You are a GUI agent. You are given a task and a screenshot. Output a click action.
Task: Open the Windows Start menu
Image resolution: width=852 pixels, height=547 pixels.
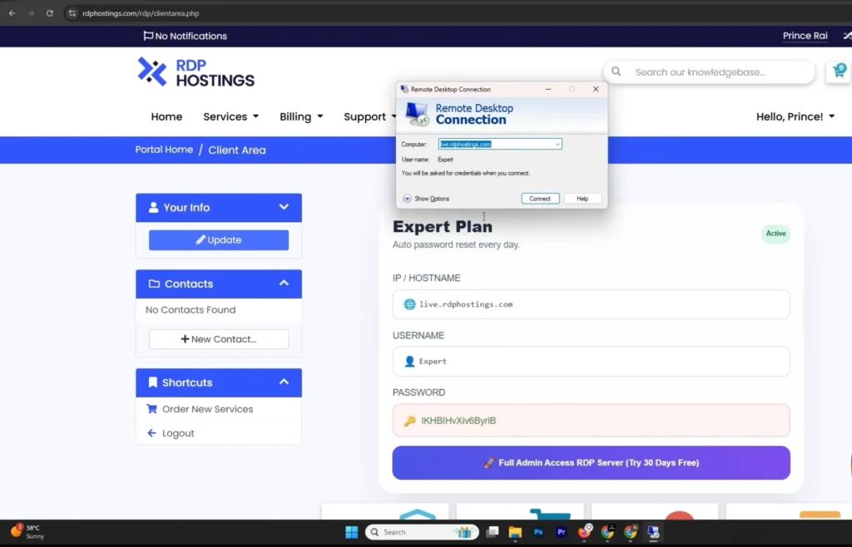coord(352,532)
